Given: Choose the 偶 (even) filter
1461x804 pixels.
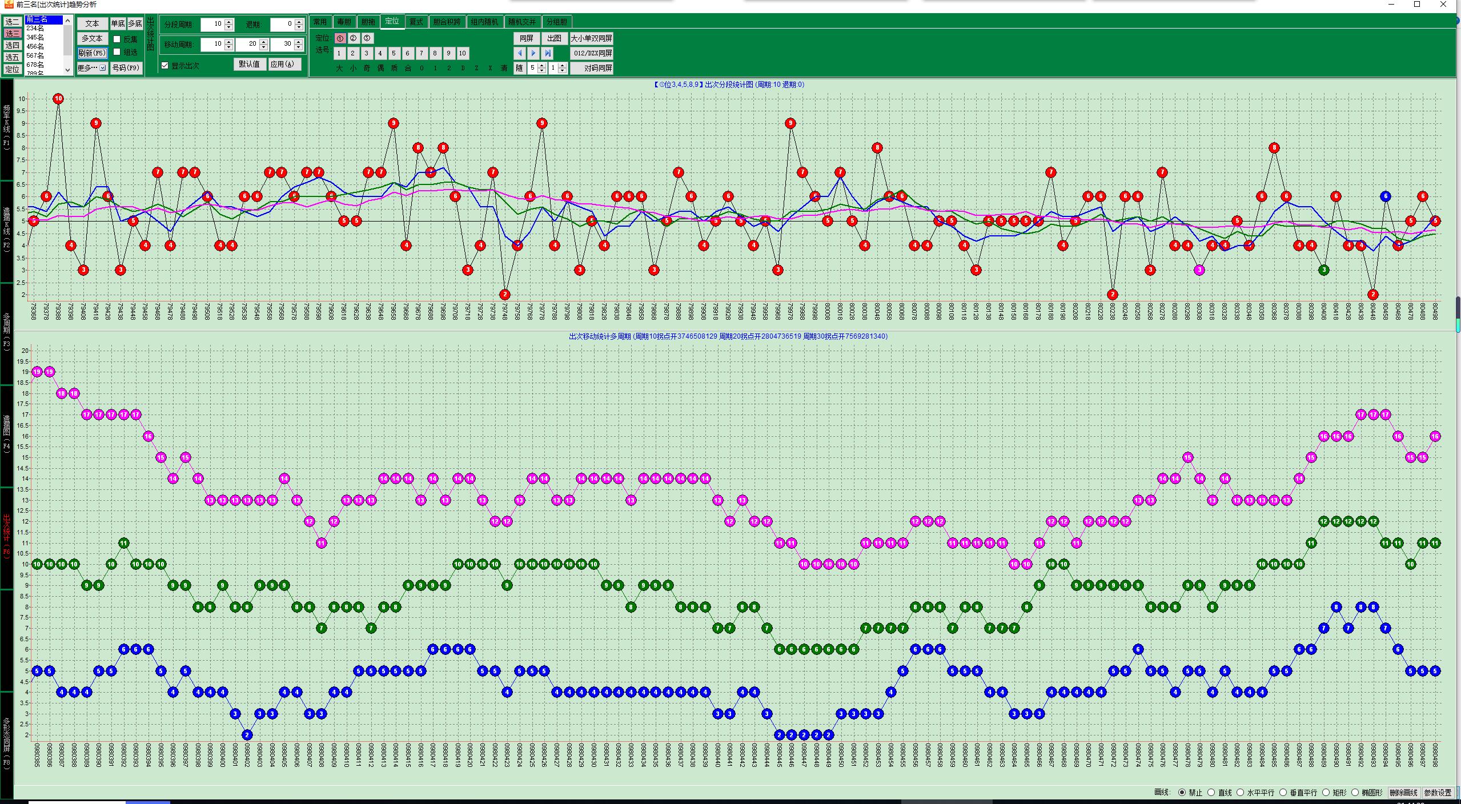Looking at the screenshot, I should pyautogui.click(x=380, y=68).
